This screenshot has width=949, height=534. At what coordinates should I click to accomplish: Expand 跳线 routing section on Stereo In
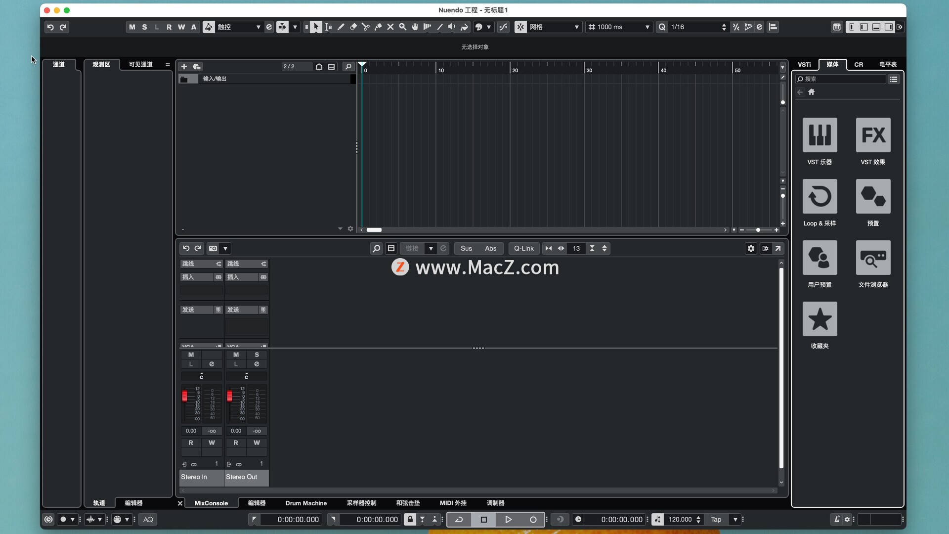(x=201, y=264)
